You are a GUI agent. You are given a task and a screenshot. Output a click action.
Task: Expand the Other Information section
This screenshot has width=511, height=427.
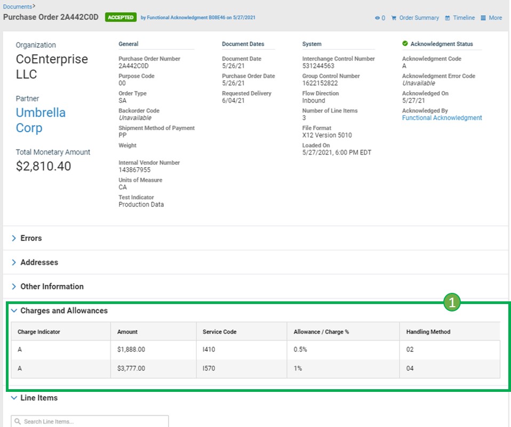click(x=14, y=286)
